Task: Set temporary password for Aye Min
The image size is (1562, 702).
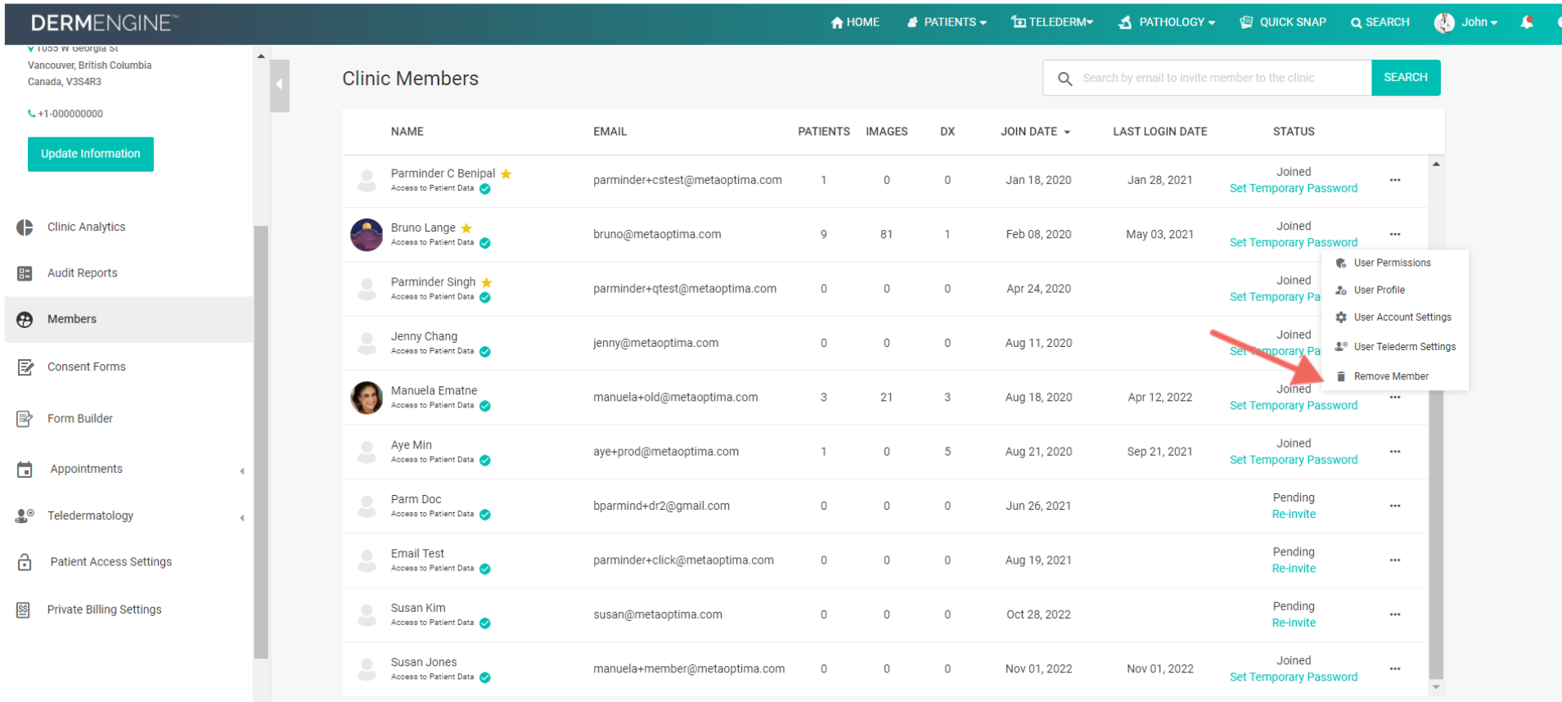Action: click(1294, 460)
